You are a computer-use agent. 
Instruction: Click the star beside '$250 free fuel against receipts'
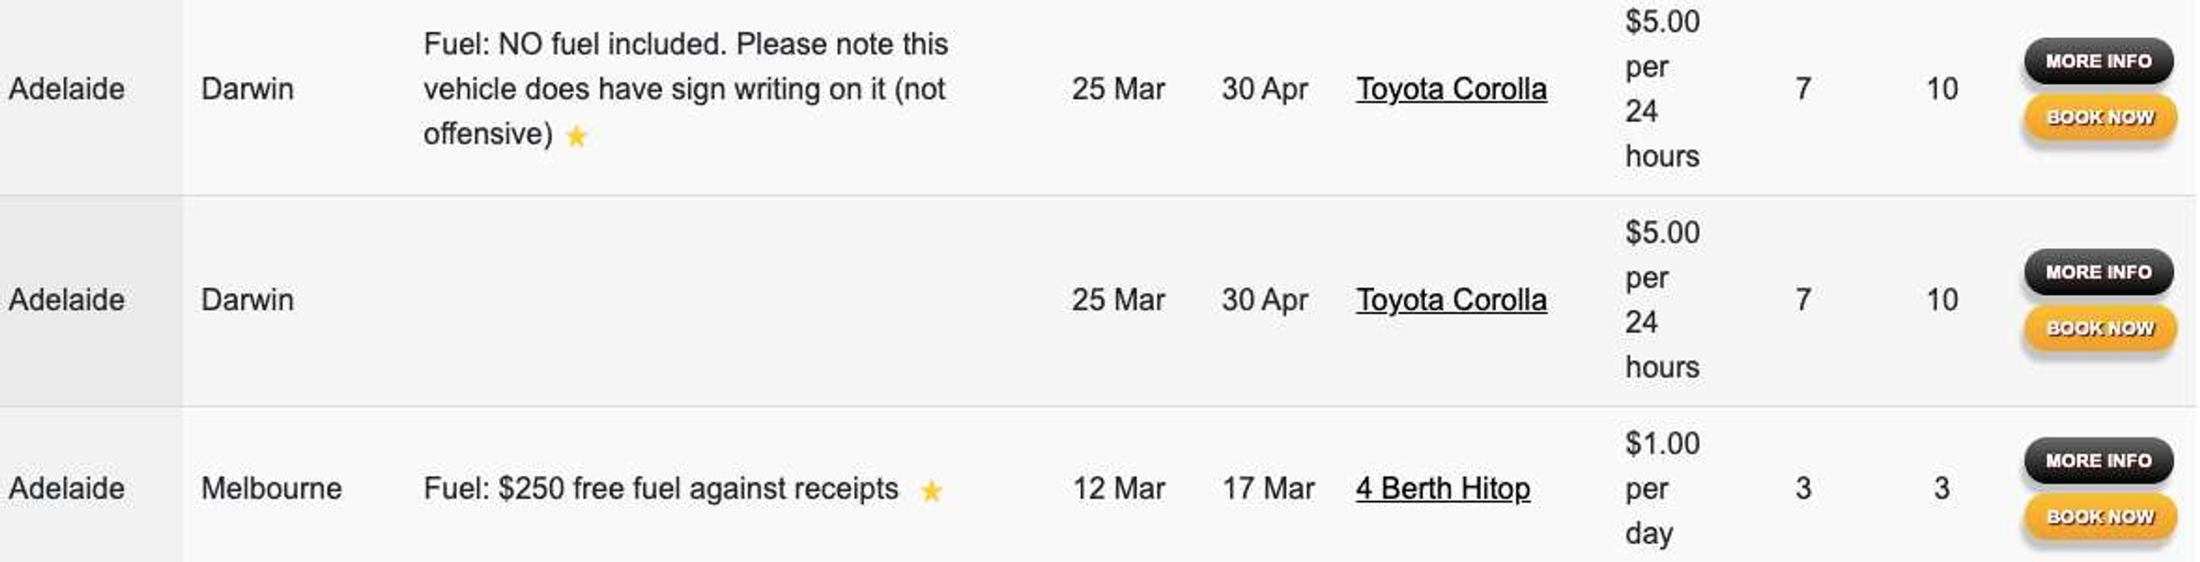(x=931, y=490)
